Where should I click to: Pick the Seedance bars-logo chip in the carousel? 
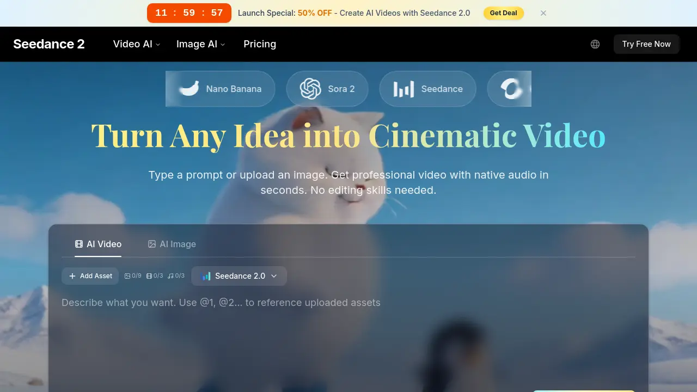point(428,89)
